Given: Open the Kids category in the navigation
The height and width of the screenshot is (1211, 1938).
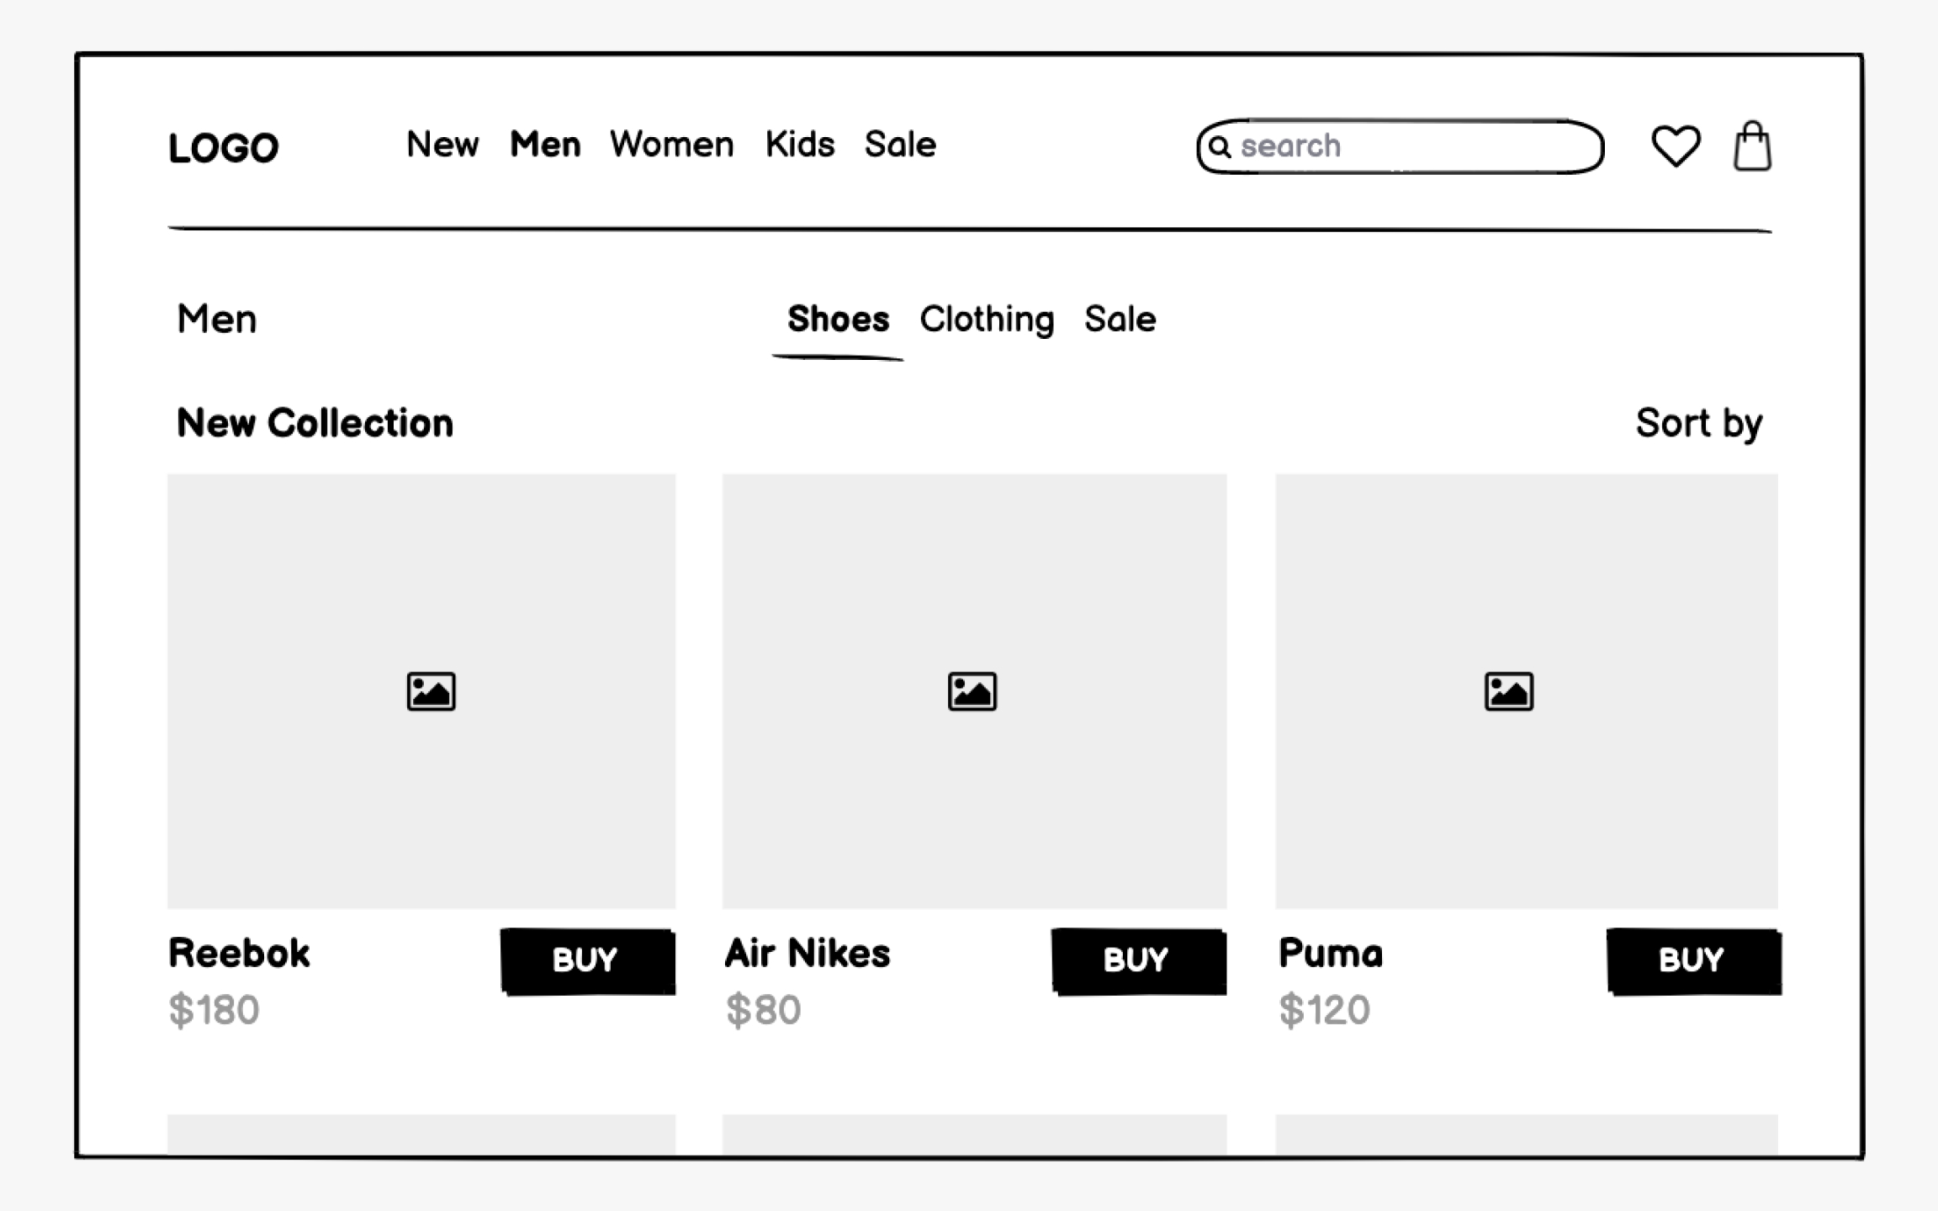Looking at the screenshot, I should point(799,145).
